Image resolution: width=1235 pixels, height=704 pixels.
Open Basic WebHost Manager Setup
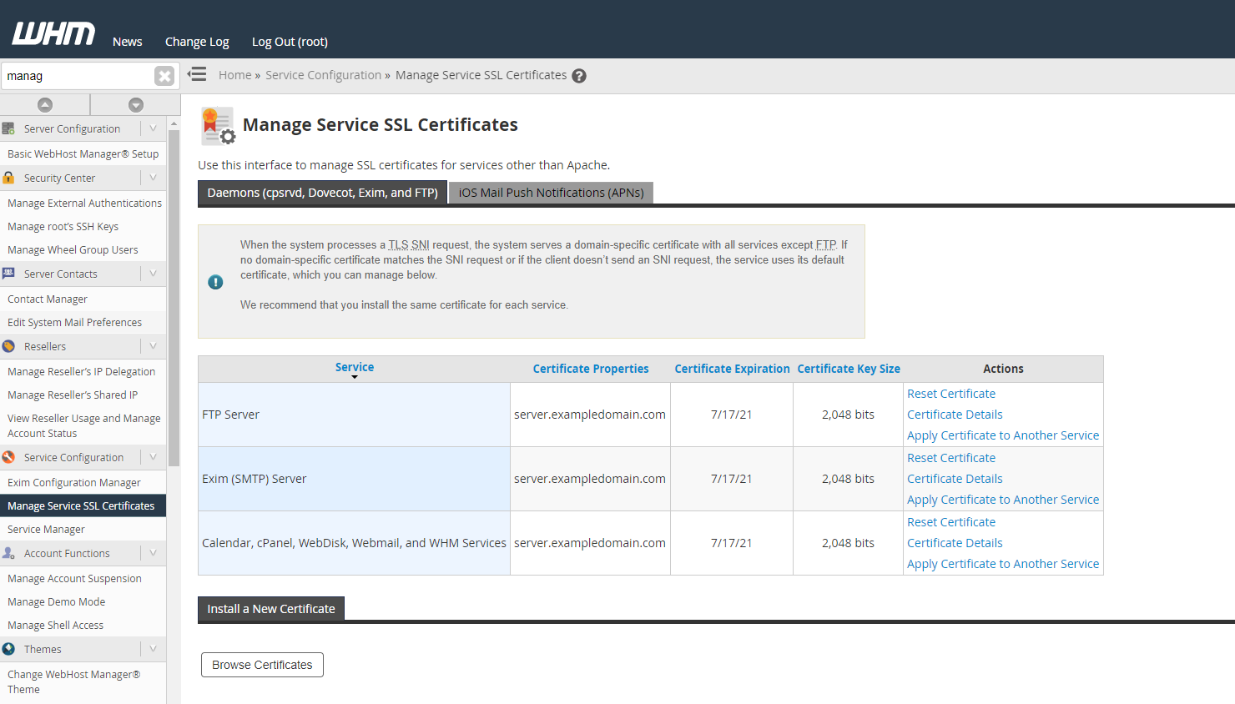83,153
